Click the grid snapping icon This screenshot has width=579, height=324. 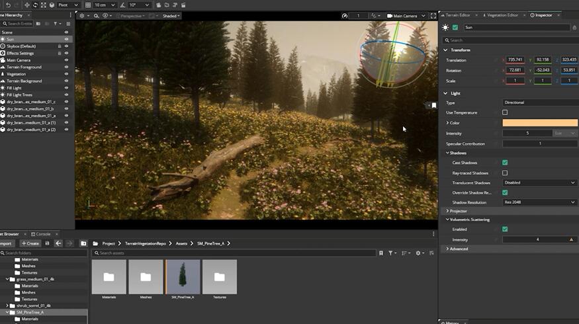(88, 5)
